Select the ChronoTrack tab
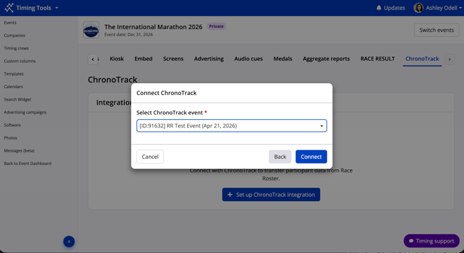Viewport: 464px width, 253px height. click(422, 59)
